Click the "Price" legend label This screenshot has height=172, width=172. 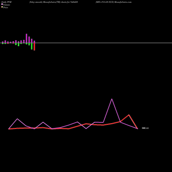pos(6,8)
